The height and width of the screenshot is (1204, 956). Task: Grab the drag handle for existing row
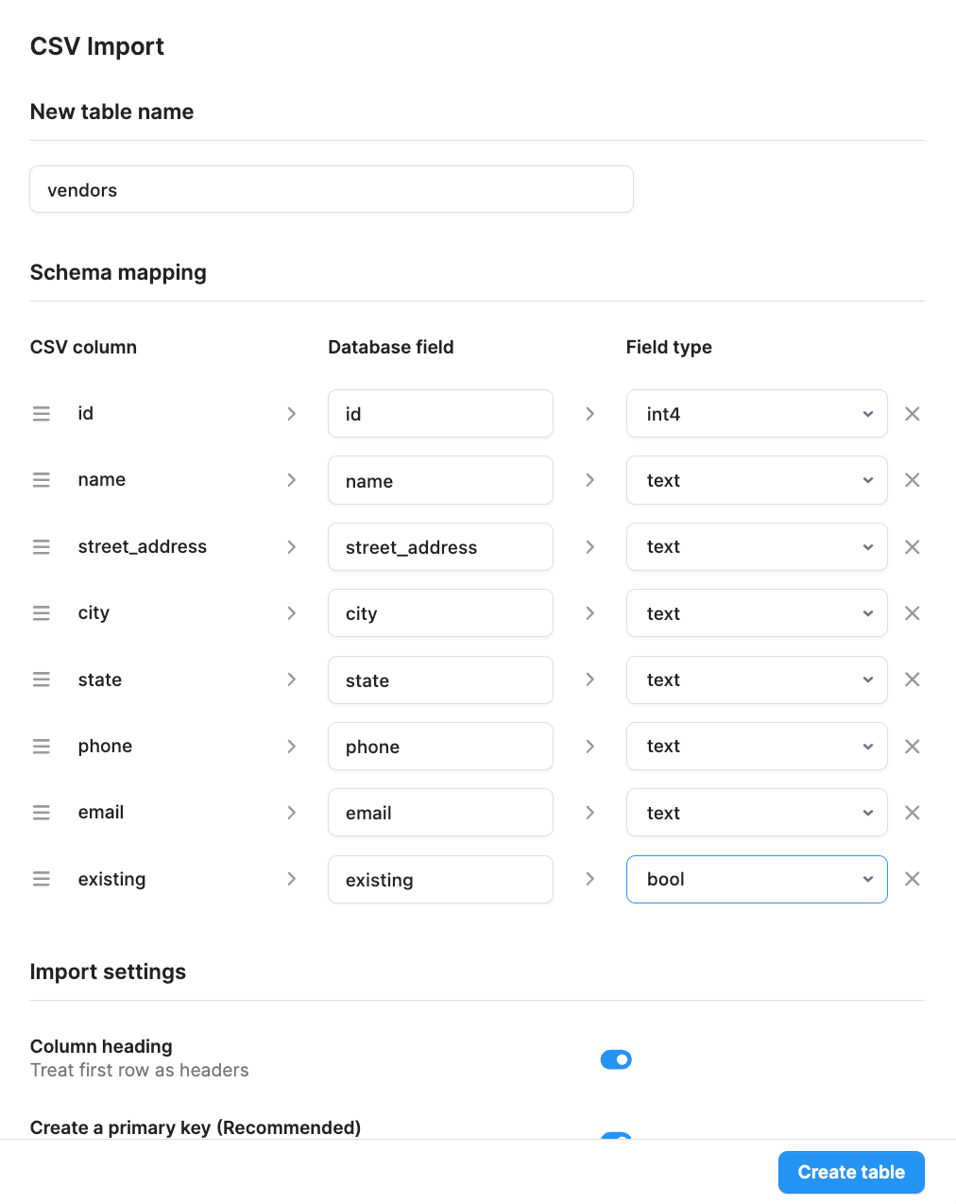click(42, 879)
